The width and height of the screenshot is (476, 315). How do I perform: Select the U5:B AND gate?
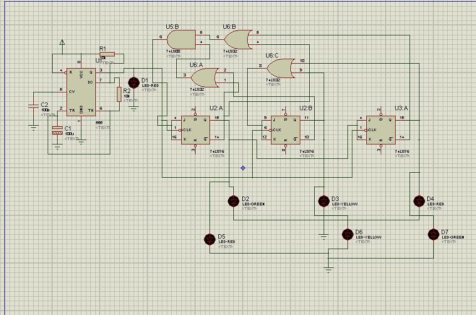181,40
